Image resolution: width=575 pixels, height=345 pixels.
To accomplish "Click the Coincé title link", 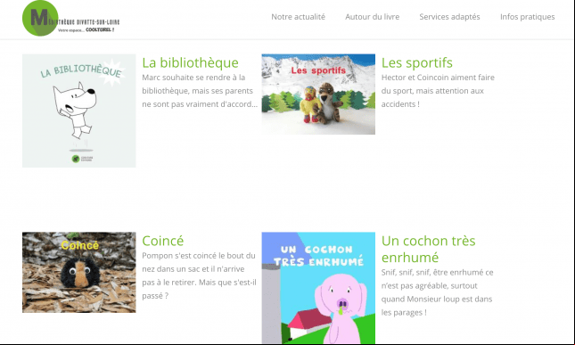I will tap(163, 241).
